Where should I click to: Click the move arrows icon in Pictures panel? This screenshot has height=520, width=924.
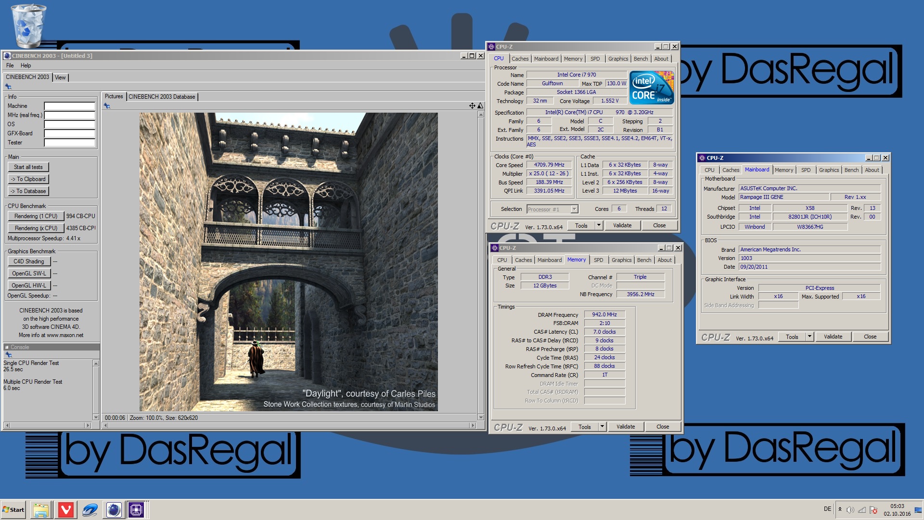(472, 106)
